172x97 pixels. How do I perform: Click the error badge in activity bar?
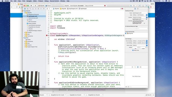click(x=105, y=6)
